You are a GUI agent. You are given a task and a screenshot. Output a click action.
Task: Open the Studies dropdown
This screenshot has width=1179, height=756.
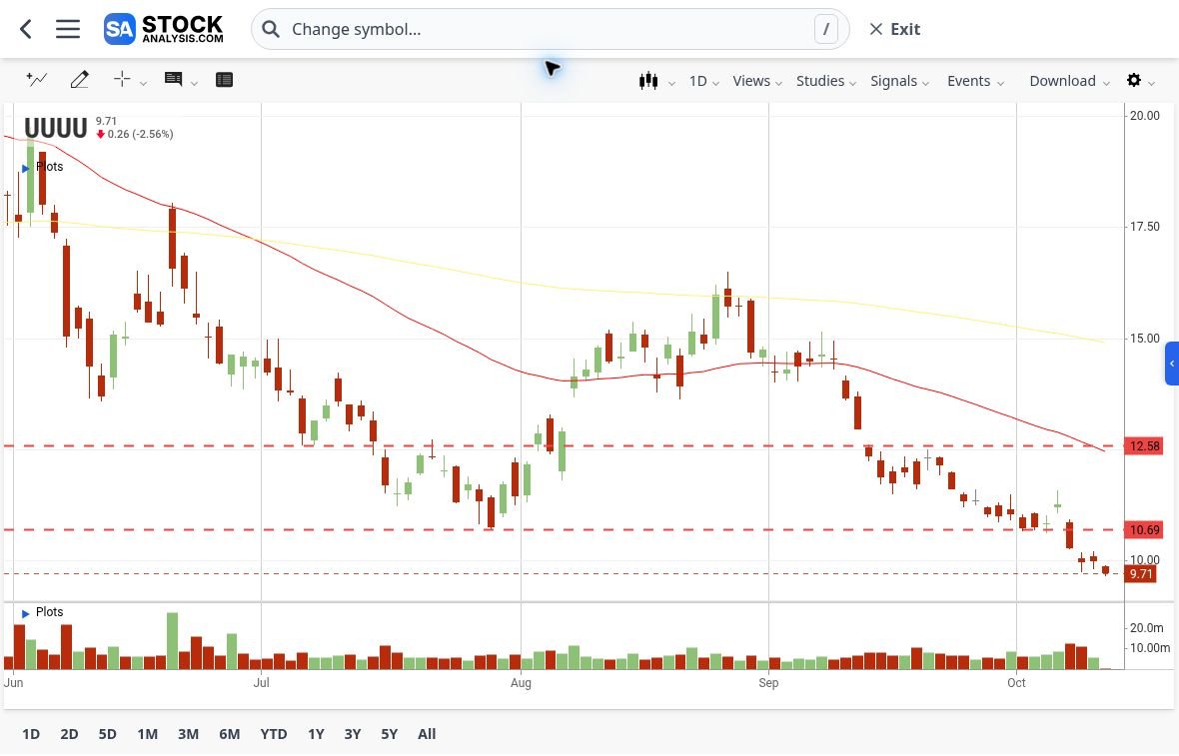pos(826,81)
